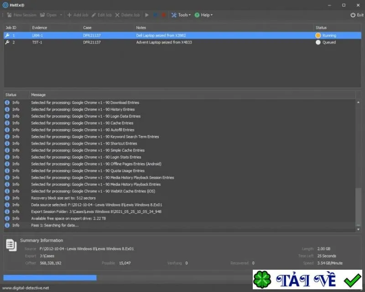Click the New Session toolbar icon
Image resolution: width=365 pixels, height=292 pixels.
9,15
